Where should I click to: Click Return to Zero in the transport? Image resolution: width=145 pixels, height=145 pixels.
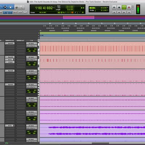(x=114, y=12)
